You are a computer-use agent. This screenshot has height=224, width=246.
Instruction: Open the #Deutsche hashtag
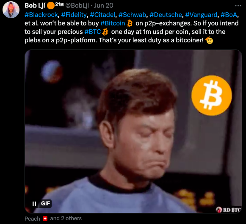166,15
